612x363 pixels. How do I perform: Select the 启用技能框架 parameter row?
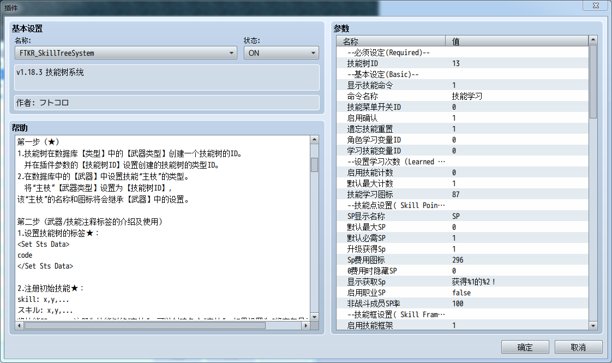coord(463,325)
